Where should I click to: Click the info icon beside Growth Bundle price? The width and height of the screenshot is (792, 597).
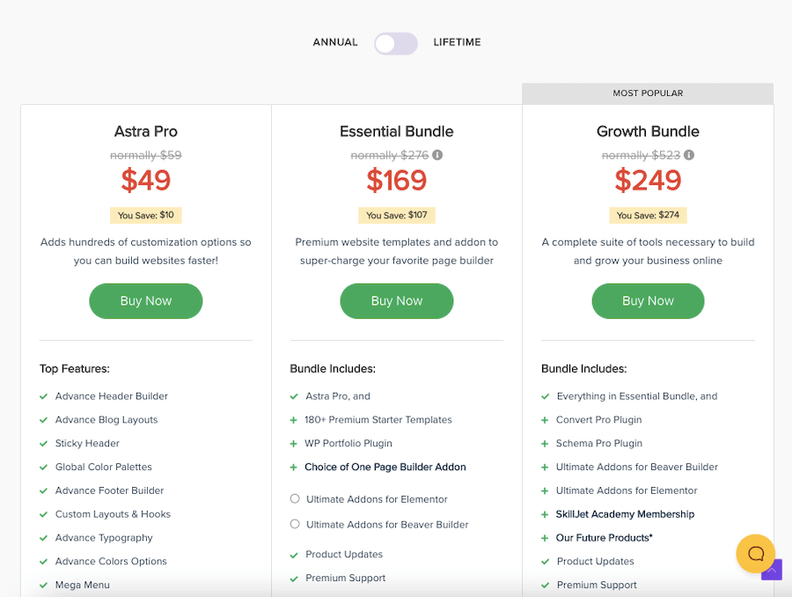click(x=689, y=155)
